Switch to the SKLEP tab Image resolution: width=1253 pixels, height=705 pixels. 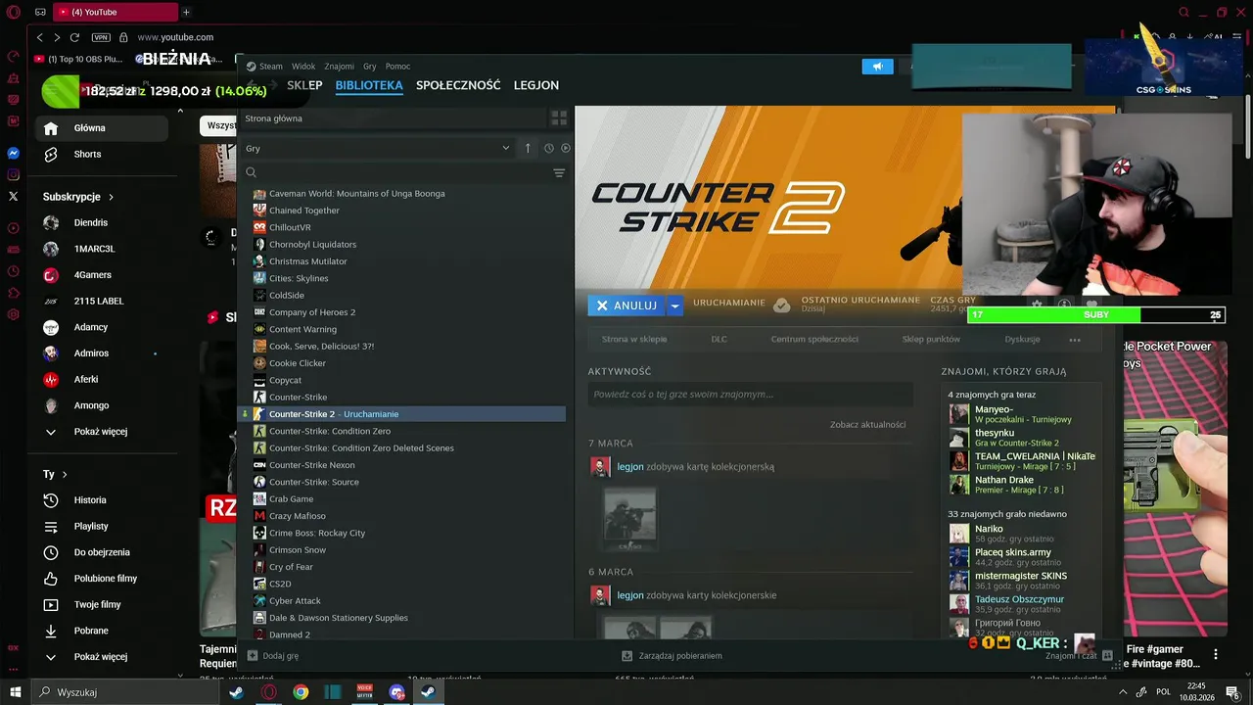304,85
